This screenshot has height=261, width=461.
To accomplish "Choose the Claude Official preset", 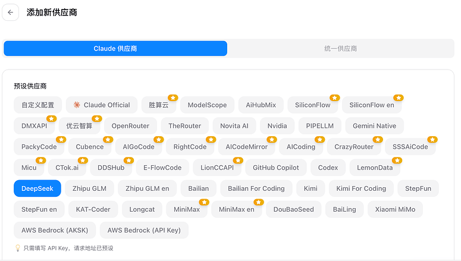I will pos(102,105).
